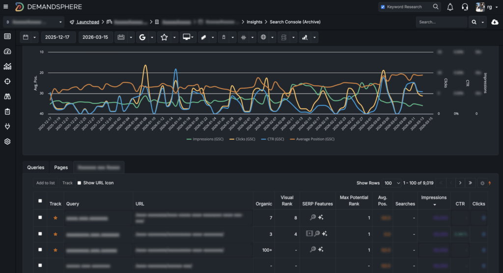Select the Google search engine filter icon
503x273 pixels.
(142, 37)
